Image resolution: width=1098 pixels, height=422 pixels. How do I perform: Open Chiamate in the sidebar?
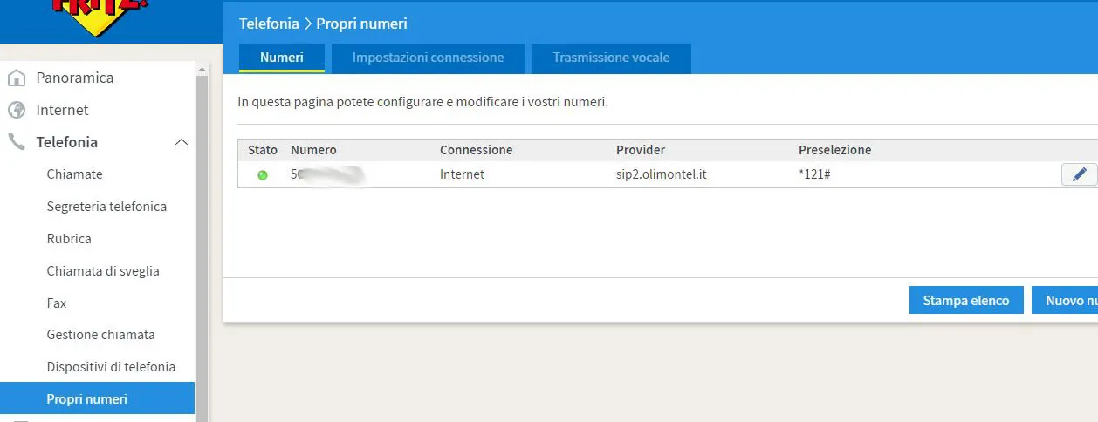coord(74,174)
